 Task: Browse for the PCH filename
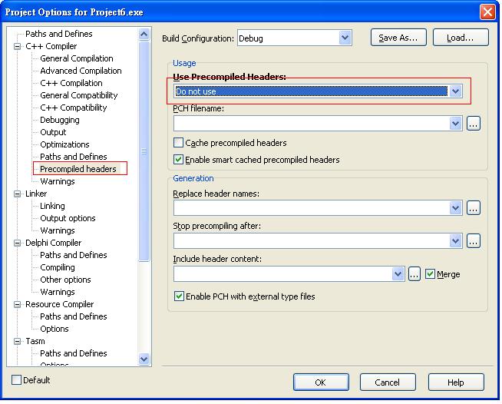point(474,124)
